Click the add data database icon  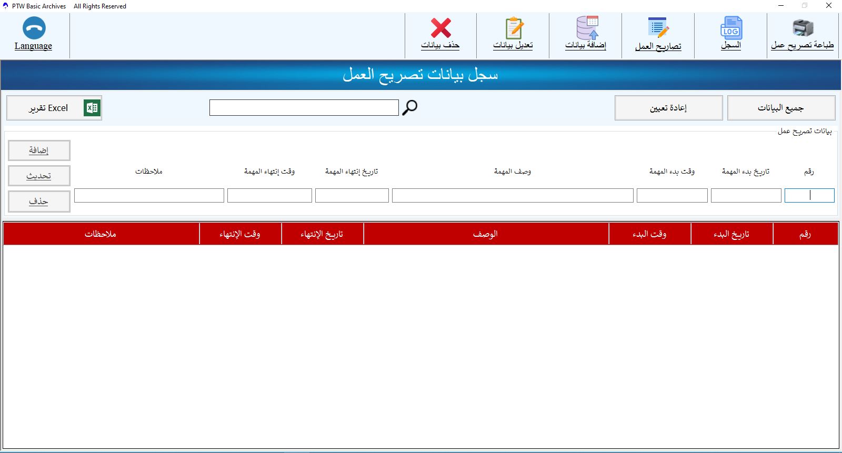[x=587, y=28]
